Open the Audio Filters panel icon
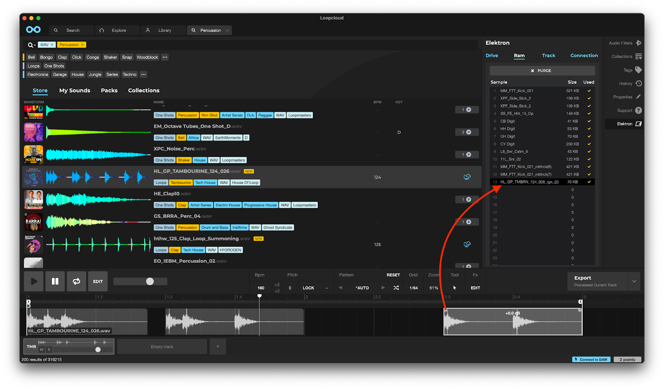Viewport: 664px width, 389px height. 639,43
